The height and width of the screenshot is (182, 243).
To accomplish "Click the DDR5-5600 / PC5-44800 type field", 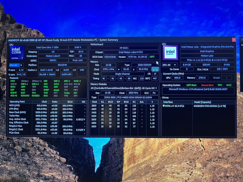I will [128, 97].
